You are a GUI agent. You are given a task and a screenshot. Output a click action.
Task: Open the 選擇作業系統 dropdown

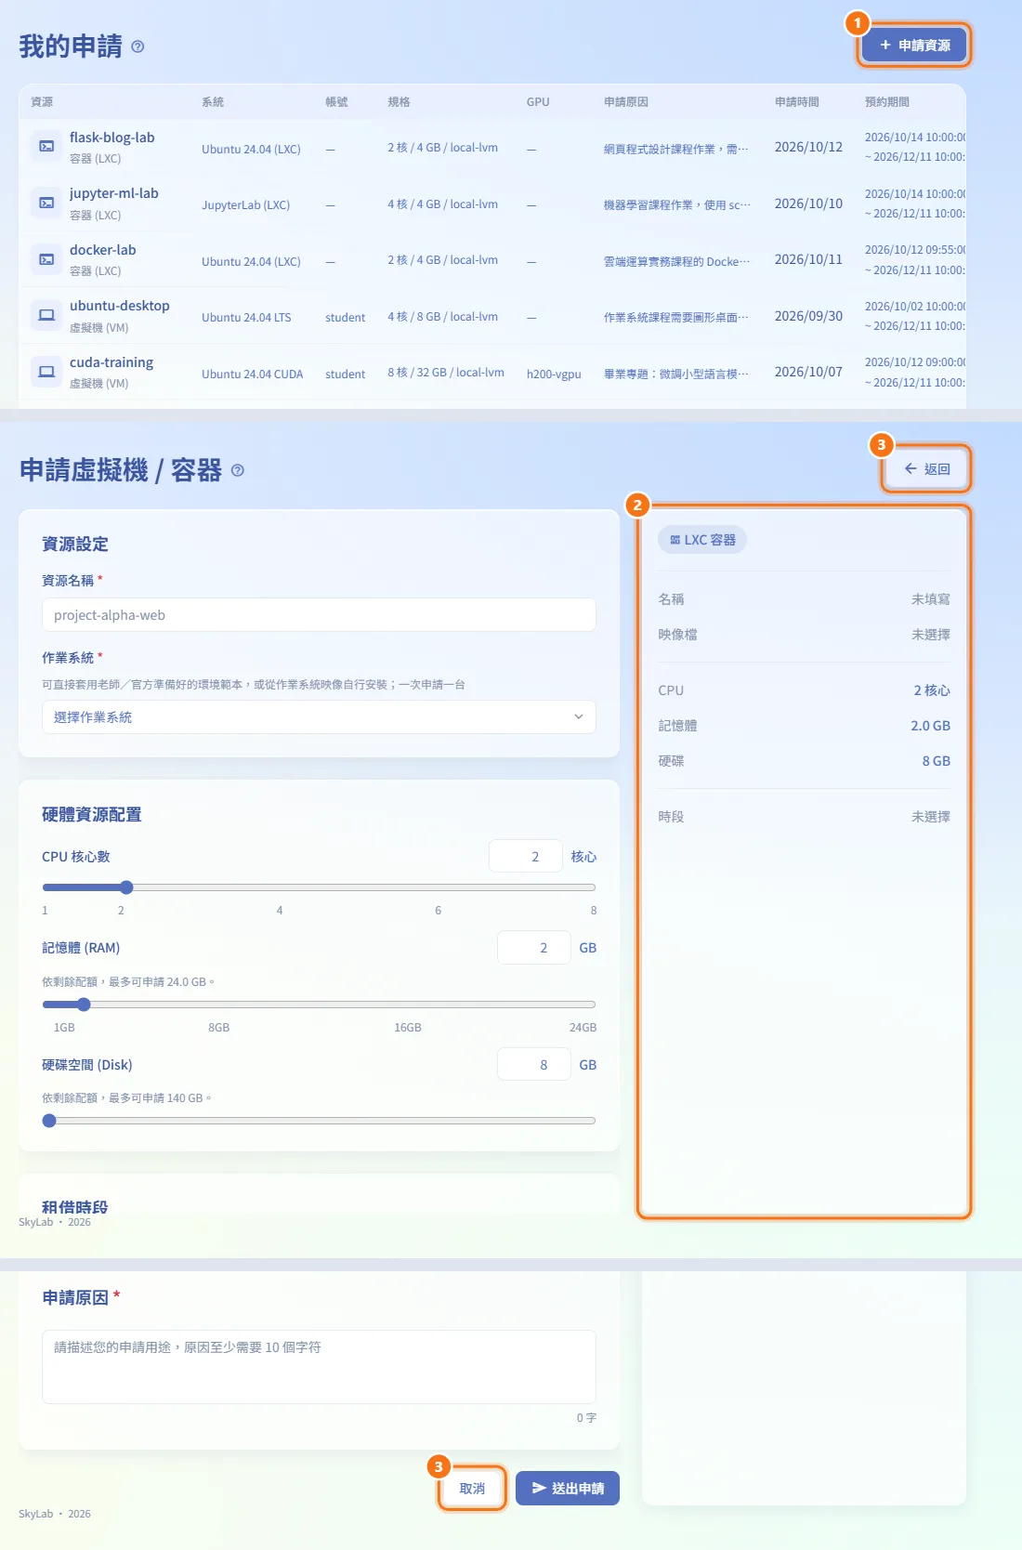[x=319, y=717]
